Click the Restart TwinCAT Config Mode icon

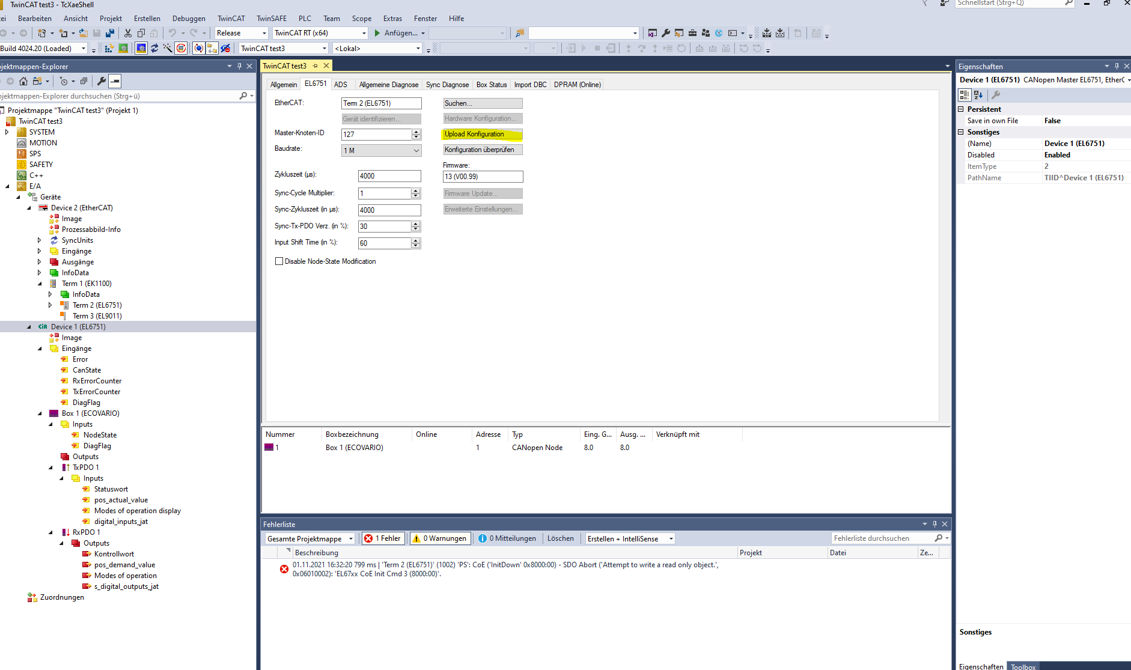[x=141, y=48]
